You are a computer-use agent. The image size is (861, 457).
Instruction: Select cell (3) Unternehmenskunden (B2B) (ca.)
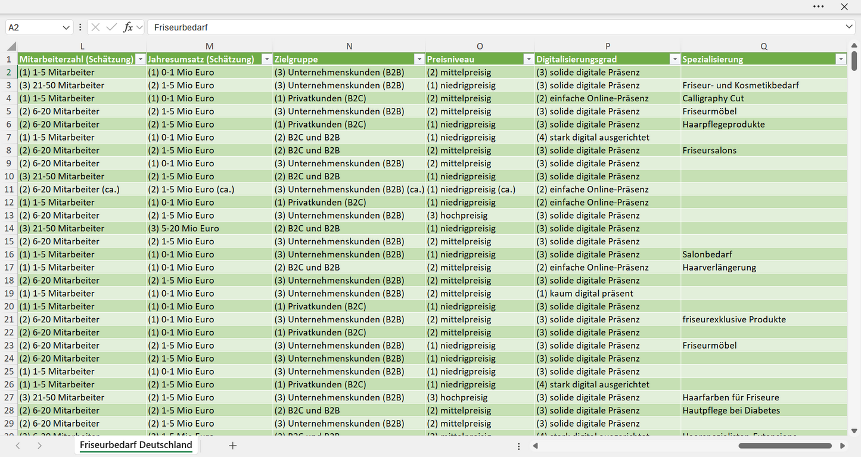point(349,189)
